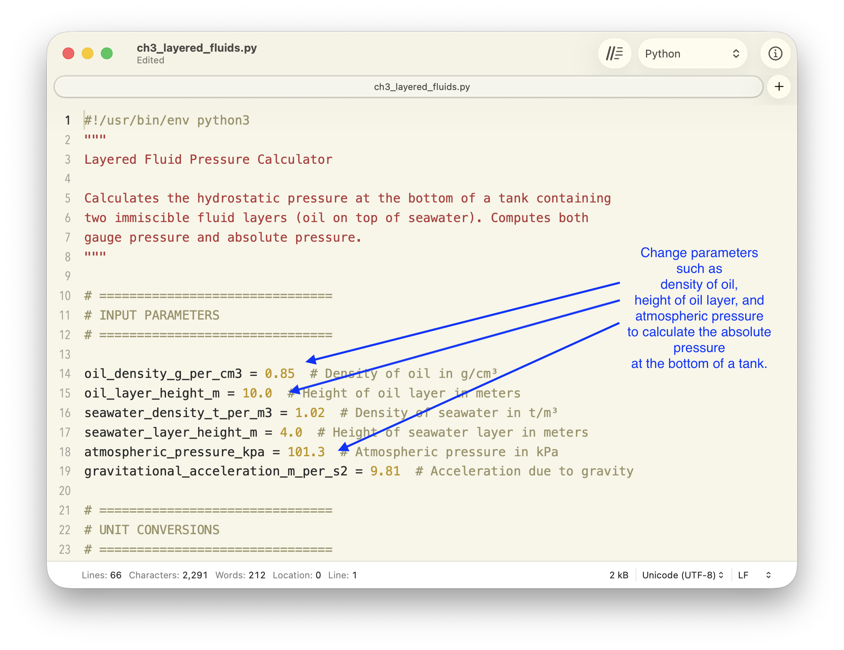
Task: Change LF line ending popup
Action: tap(754, 575)
